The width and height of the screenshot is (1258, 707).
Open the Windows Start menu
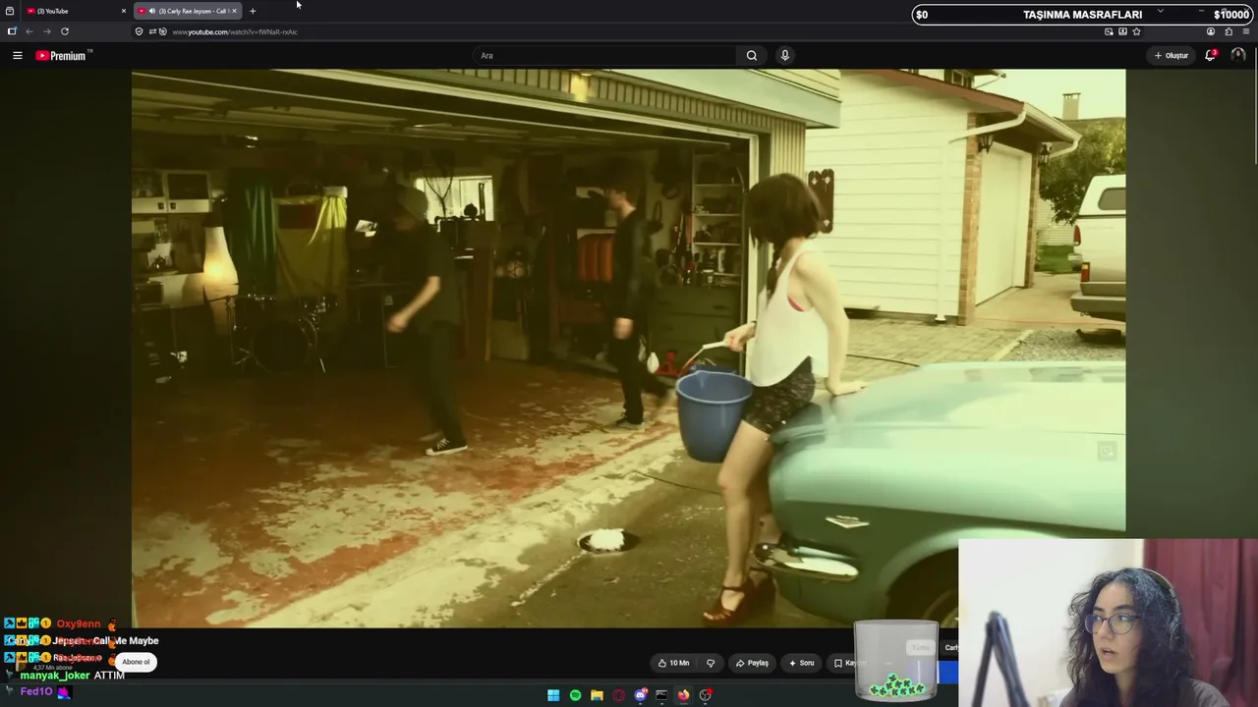(553, 695)
